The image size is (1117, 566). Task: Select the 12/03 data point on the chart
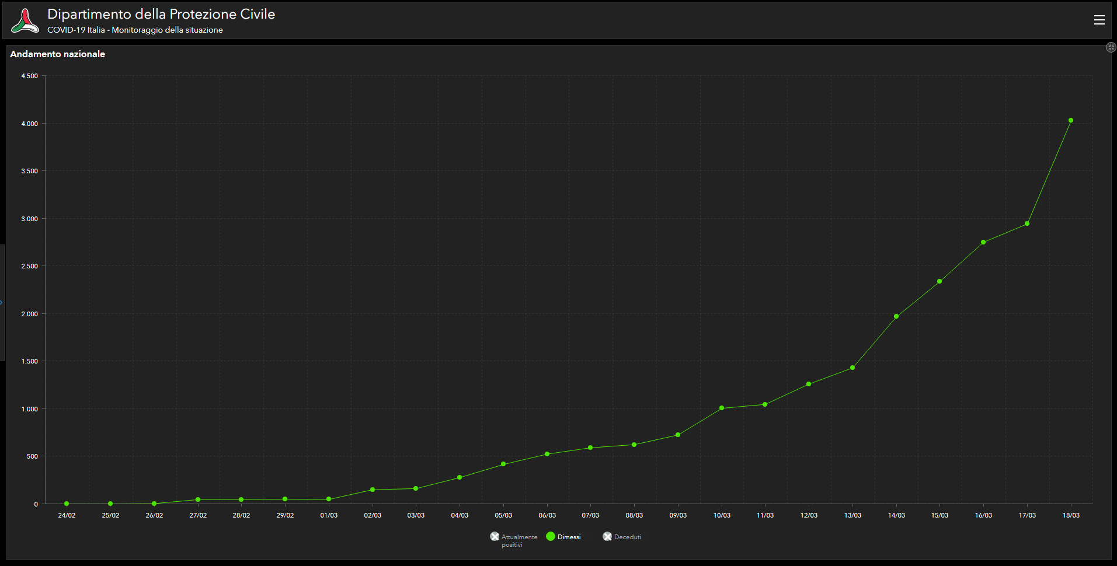tap(809, 384)
